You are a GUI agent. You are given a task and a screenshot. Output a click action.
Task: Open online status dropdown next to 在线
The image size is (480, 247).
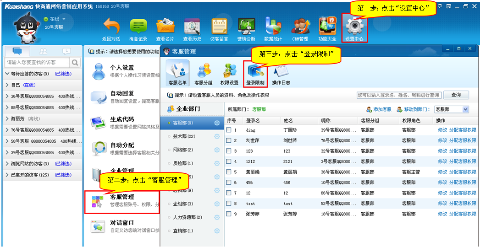tap(64, 19)
